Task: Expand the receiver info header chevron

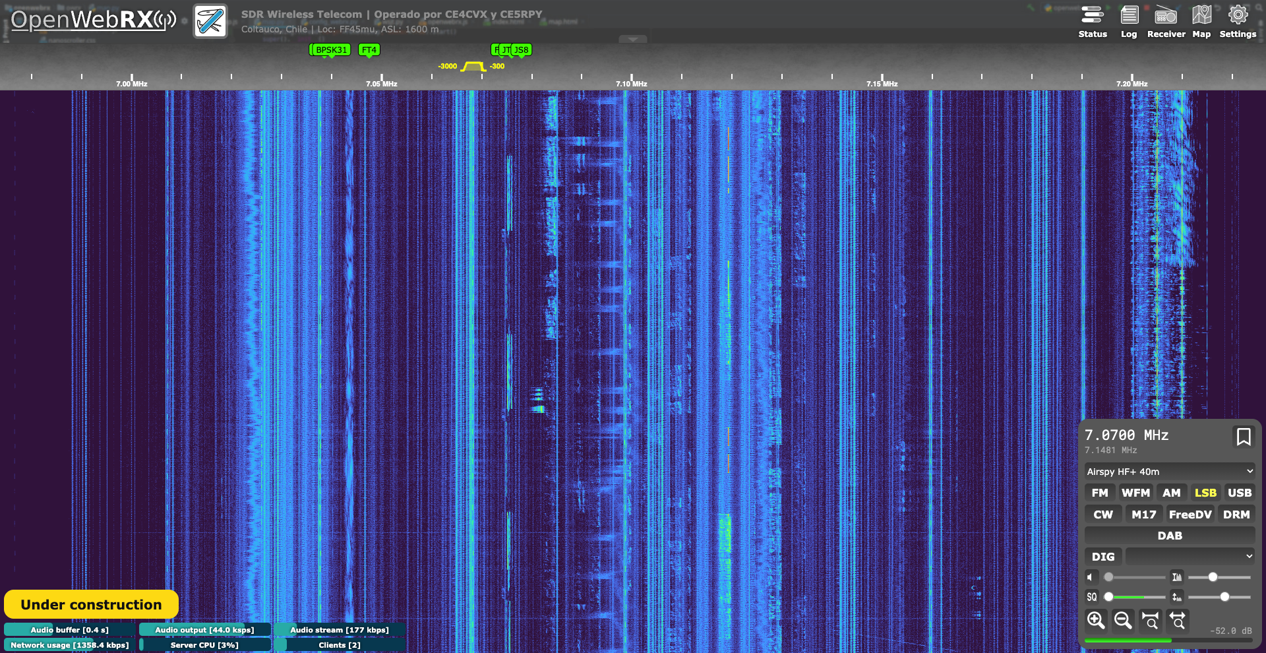Action: coord(632,40)
